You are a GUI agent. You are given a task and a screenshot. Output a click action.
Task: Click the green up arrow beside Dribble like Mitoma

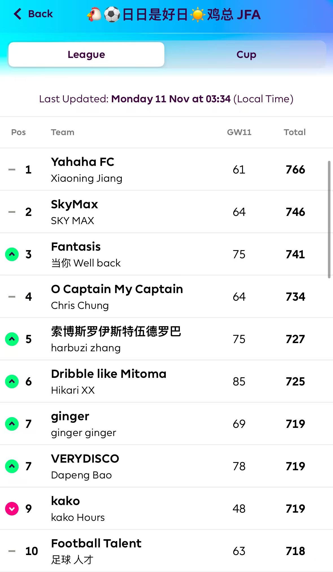[12, 382]
